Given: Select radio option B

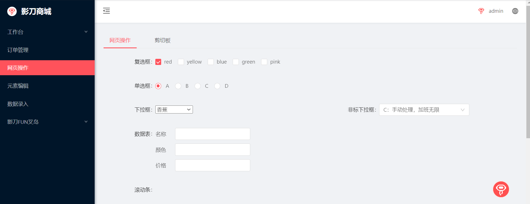Looking at the screenshot, I should [x=178, y=86].
